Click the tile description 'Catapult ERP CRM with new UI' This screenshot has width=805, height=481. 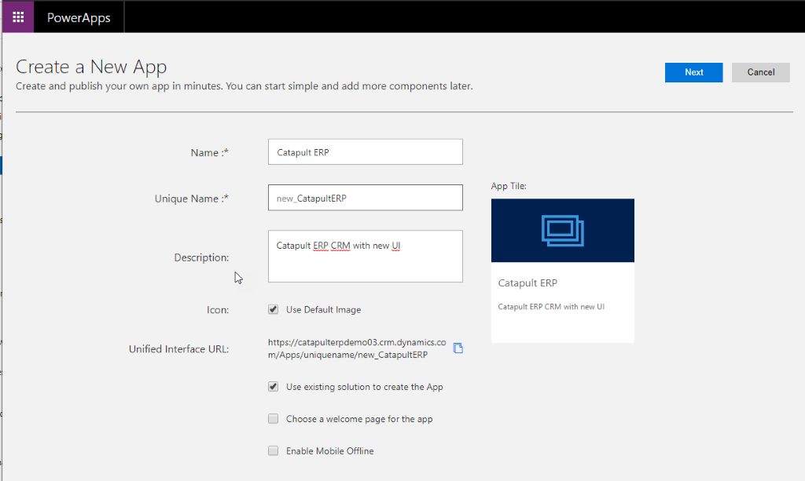coord(551,307)
